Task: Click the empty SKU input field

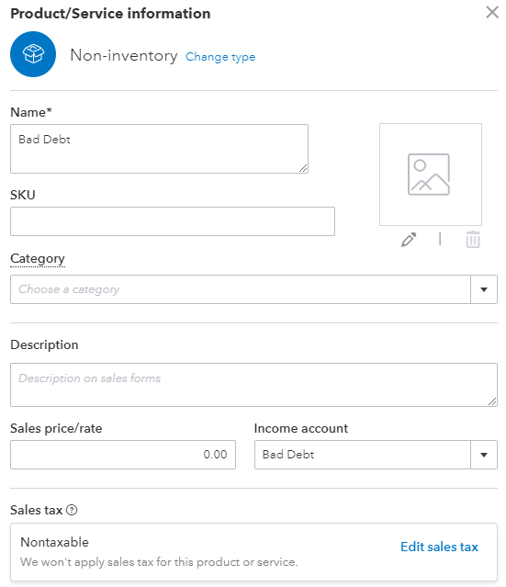Action: pyautogui.click(x=173, y=221)
